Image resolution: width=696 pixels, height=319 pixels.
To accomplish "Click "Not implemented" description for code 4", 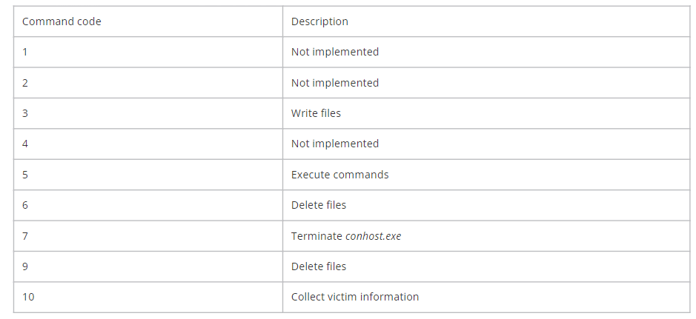I will click(335, 144).
